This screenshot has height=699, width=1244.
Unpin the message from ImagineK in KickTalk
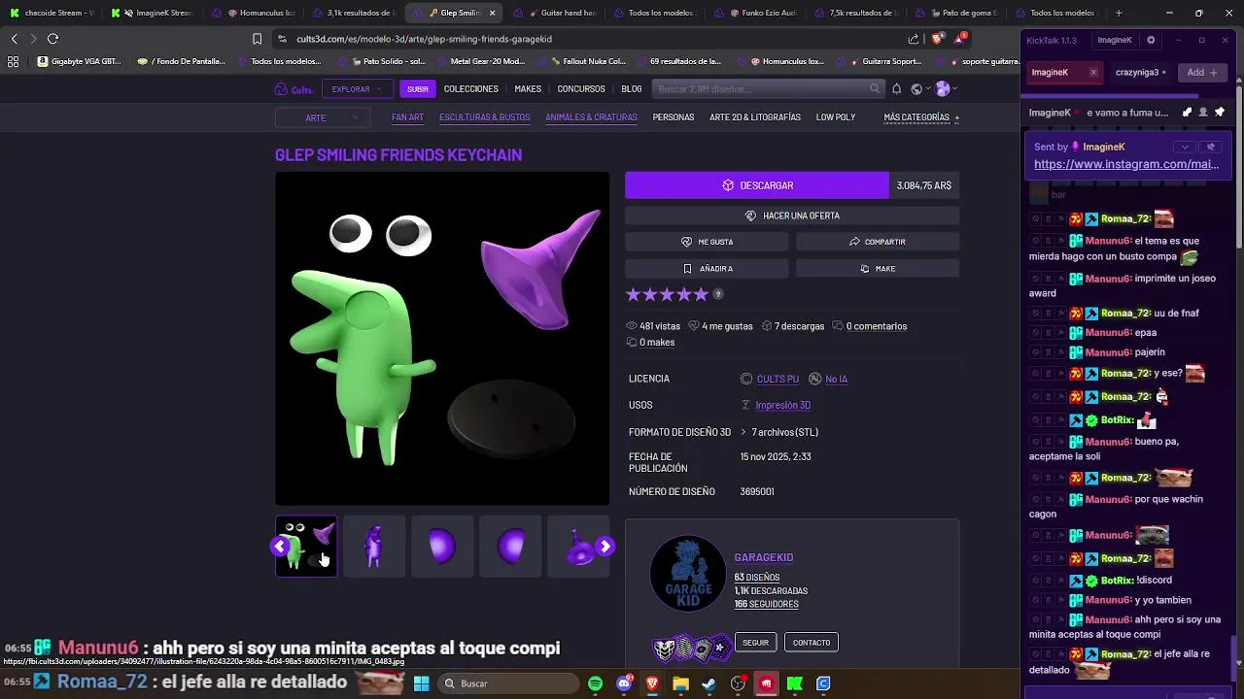pyautogui.click(x=1210, y=147)
